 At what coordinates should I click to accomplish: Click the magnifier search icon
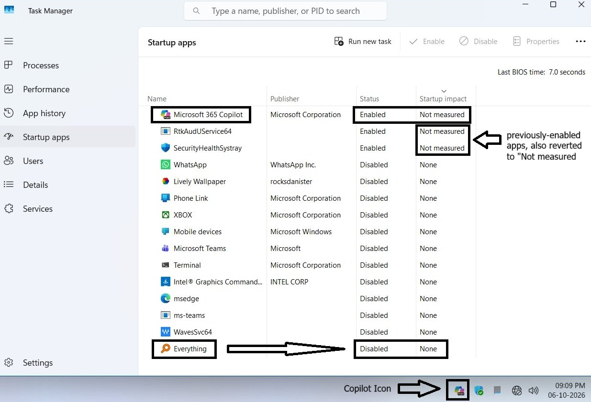(x=196, y=11)
